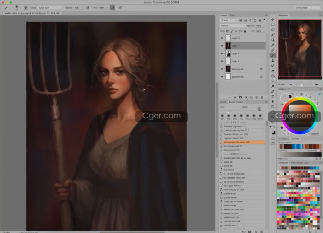
Task: Select the Eyedropper tool
Action: pos(273,45)
